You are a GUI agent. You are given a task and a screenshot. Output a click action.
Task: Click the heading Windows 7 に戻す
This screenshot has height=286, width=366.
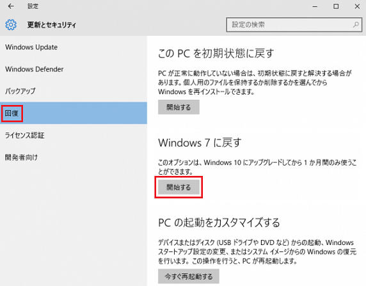200,143
